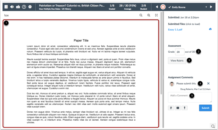Click the 'Submitted: Jan 18 at 2:26pm' text
This screenshot has width=218, height=130.
point(183,17)
